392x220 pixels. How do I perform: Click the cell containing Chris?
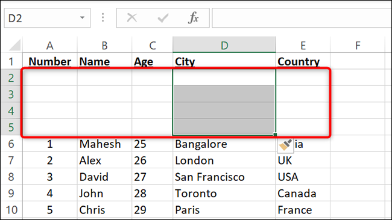[104, 210]
